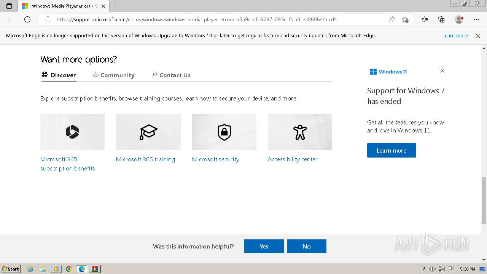Viewport: 487px width, 274px height.
Task: Click the graduation cap training thumbnail
Action: pos(148,132)
